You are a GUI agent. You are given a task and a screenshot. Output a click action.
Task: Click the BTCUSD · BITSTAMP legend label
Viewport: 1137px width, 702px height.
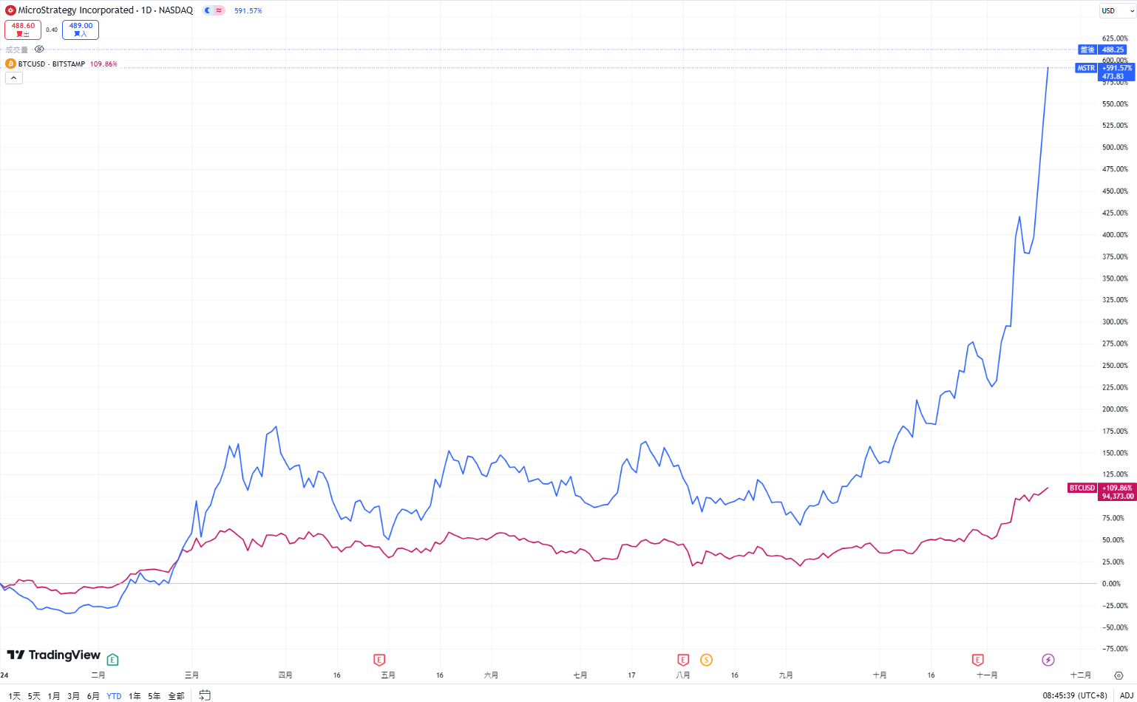coord(52,64)
